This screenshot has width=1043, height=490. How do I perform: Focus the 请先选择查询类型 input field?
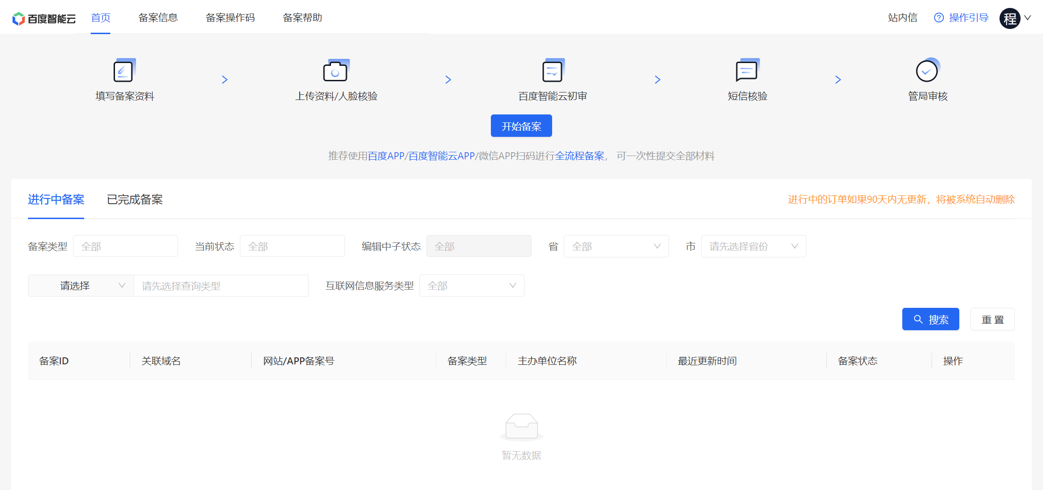tap(221, 285)
